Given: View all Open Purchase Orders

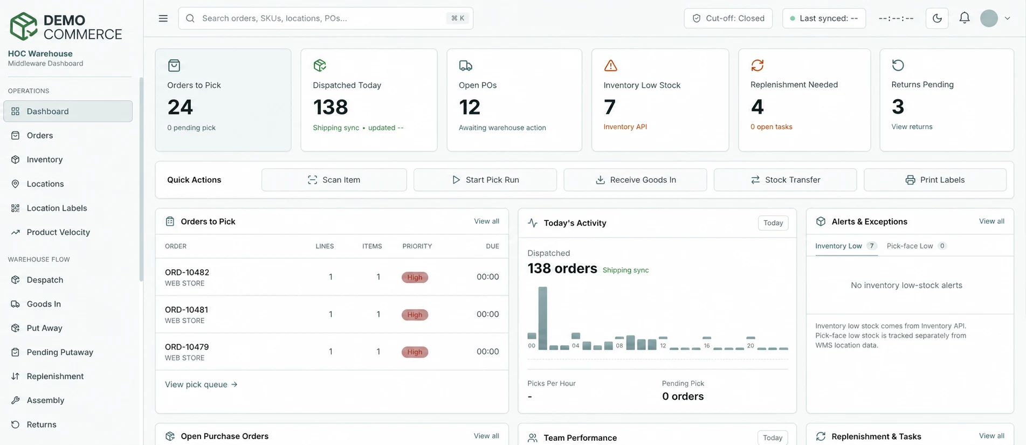Looking at the screenshot, I should click(486, 436).
